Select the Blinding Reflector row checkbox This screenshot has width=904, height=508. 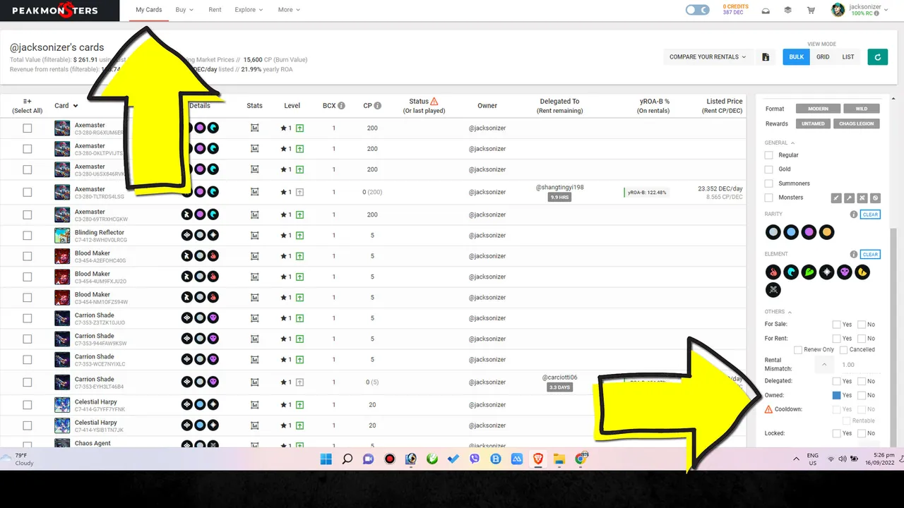coord(27,236)
